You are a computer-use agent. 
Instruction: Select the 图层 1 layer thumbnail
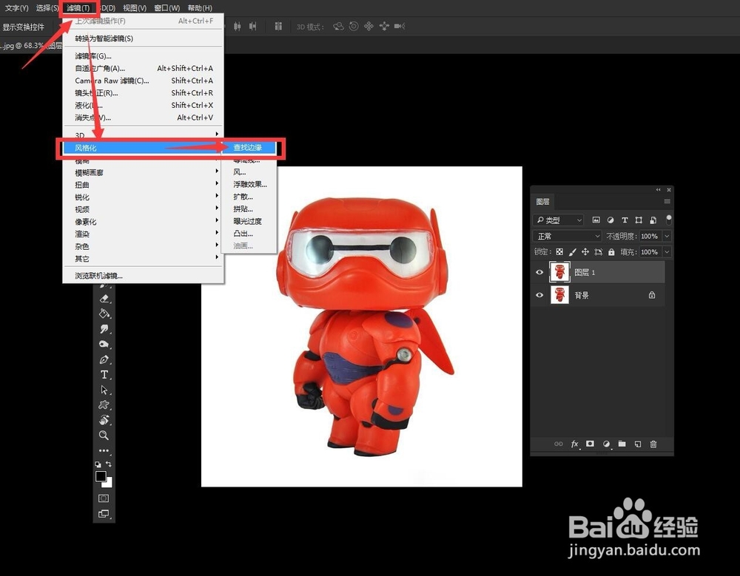coord(559,272)
